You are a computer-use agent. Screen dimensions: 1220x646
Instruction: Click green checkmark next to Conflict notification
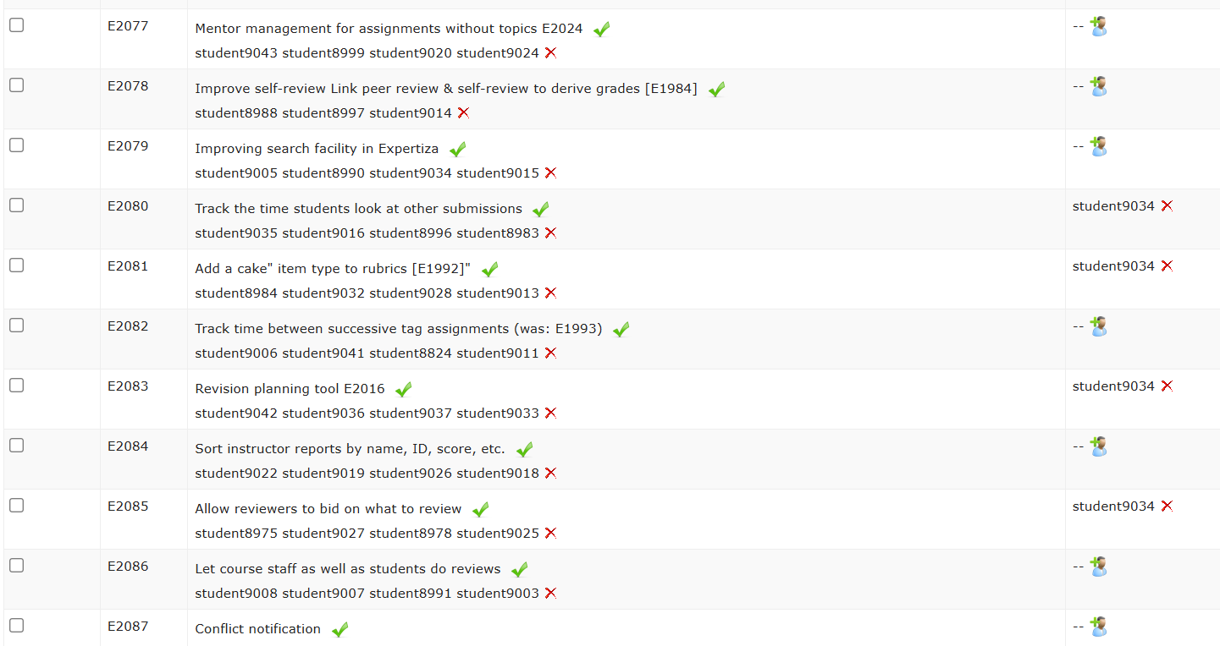point(340,630)
